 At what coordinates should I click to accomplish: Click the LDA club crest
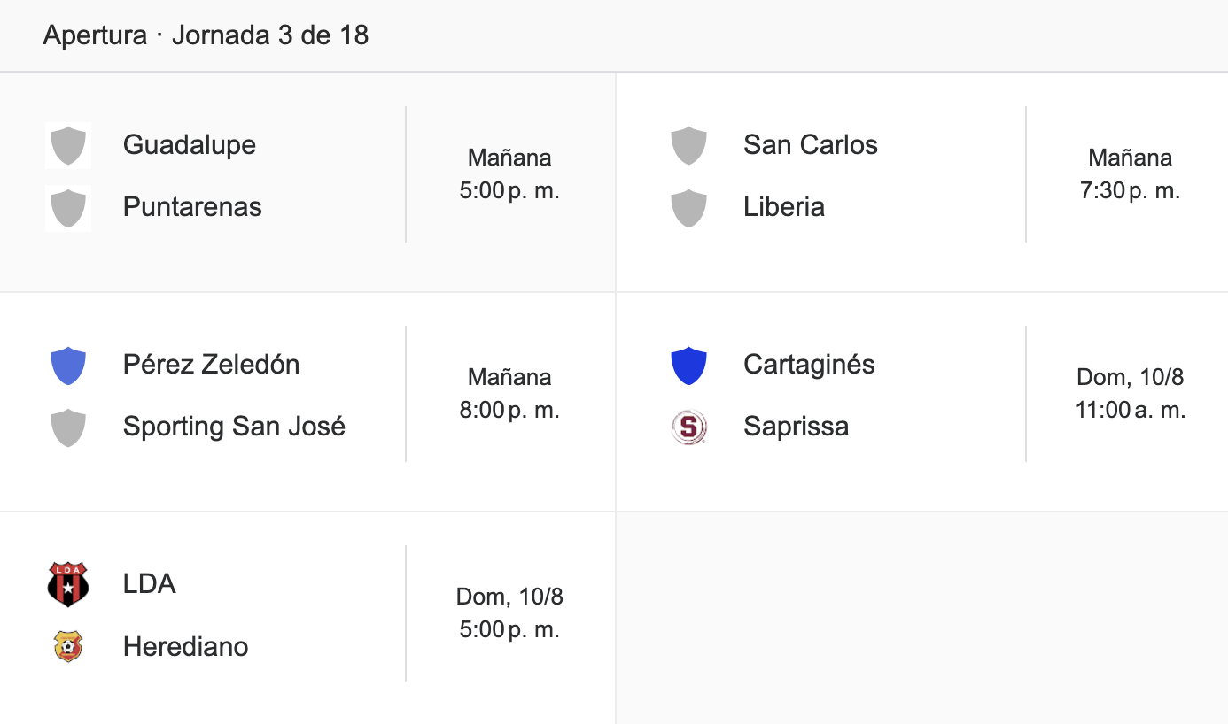pyautogui.click(x=68, y=584)
